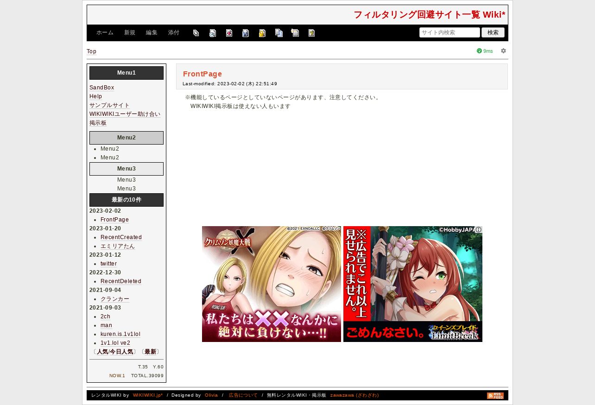The image size is (595, 405).
Task: Click the blue duplicate pages icon
Action: (x=279, y=33)
